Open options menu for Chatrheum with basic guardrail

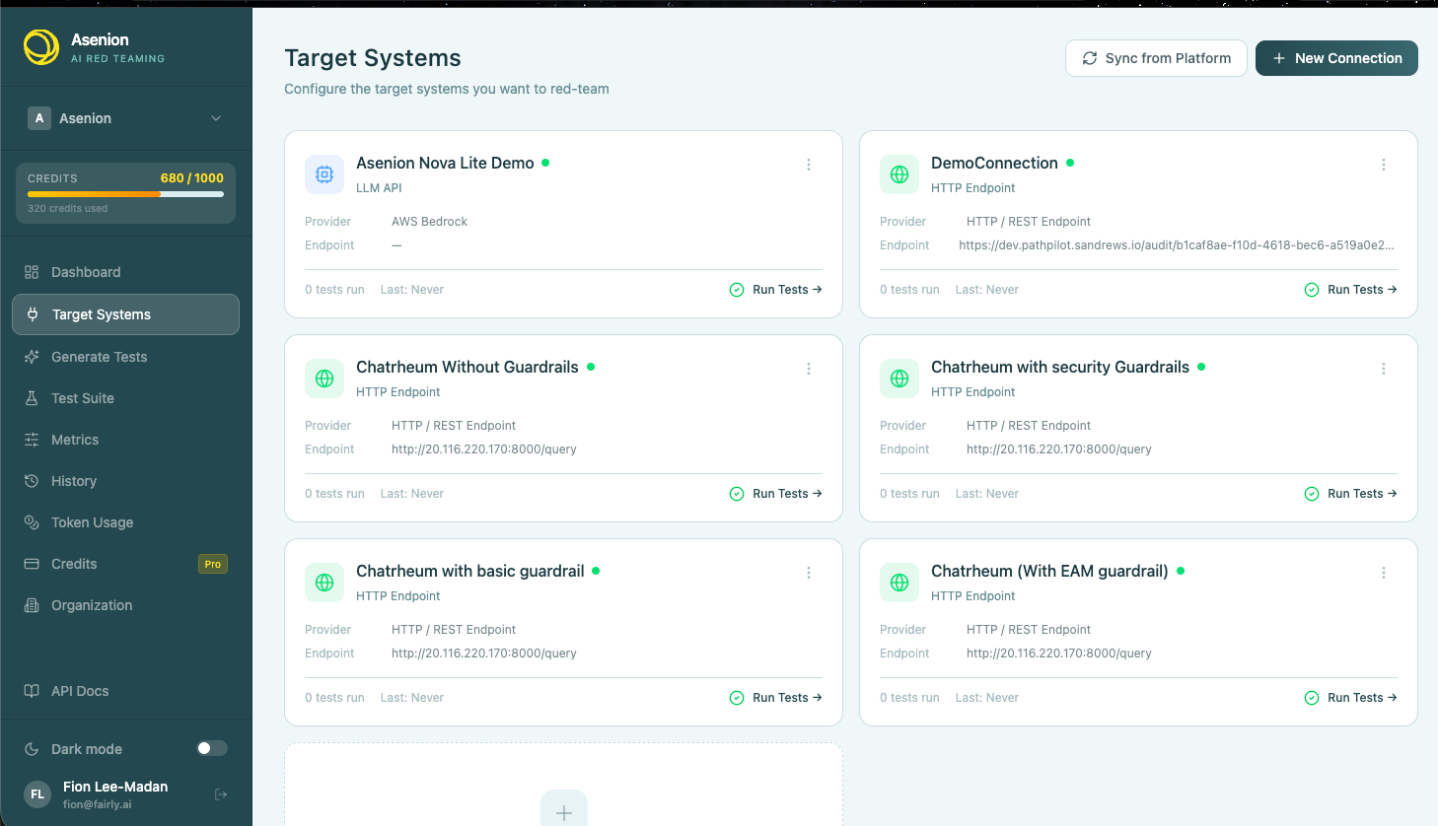pos(809,573)
